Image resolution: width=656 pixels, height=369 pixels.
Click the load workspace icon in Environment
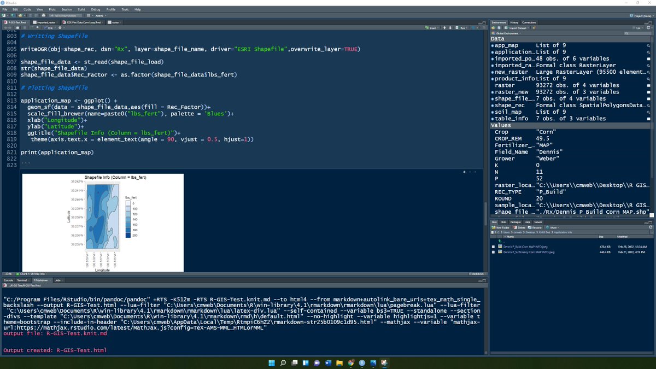coord(493,28)
